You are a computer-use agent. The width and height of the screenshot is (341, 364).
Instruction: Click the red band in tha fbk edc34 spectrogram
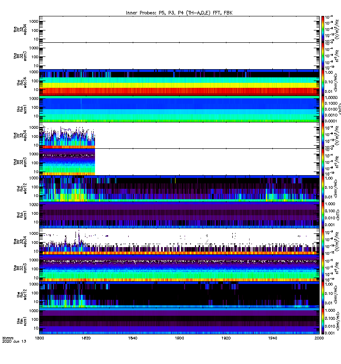(179, 91)
